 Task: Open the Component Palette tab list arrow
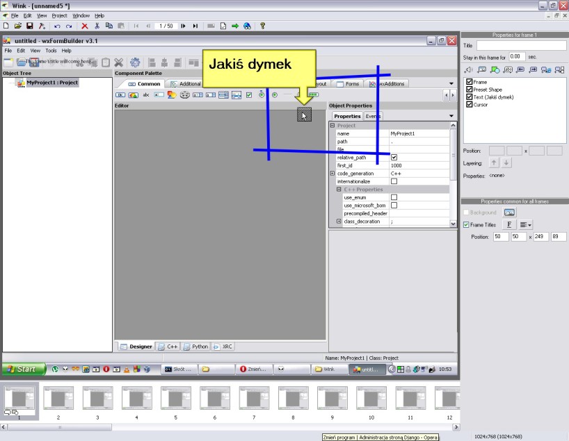coord(451,84)
